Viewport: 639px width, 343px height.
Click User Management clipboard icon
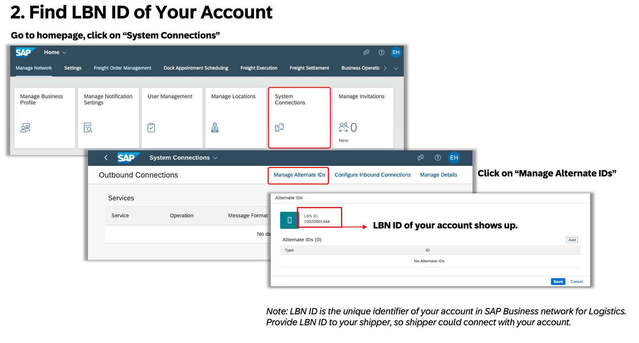tap(151, 128)
